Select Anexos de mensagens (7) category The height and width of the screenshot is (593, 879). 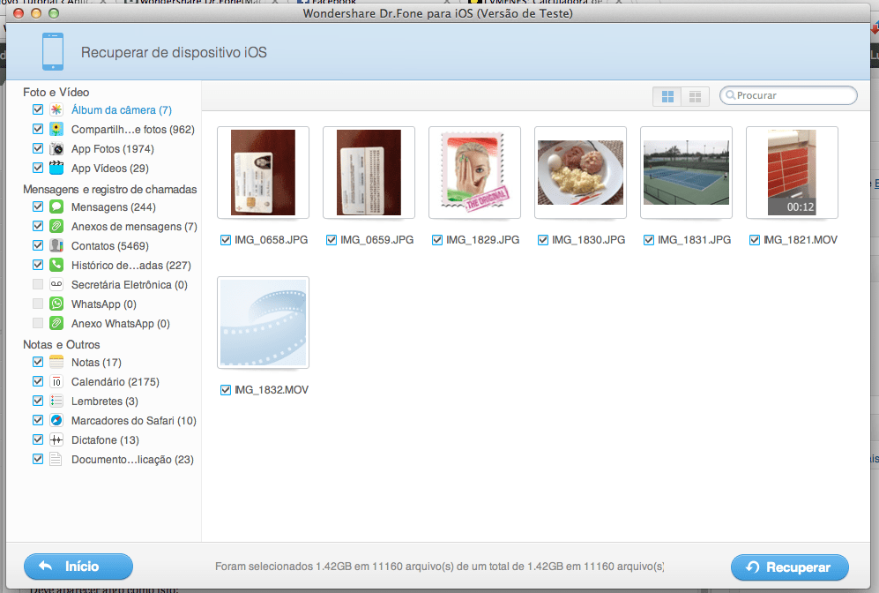click(x=134, y=227)
